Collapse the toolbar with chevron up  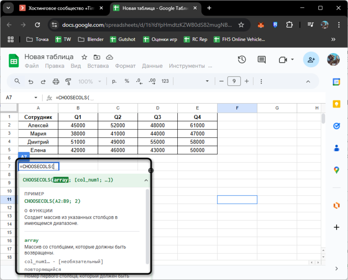tap(308, 81)
